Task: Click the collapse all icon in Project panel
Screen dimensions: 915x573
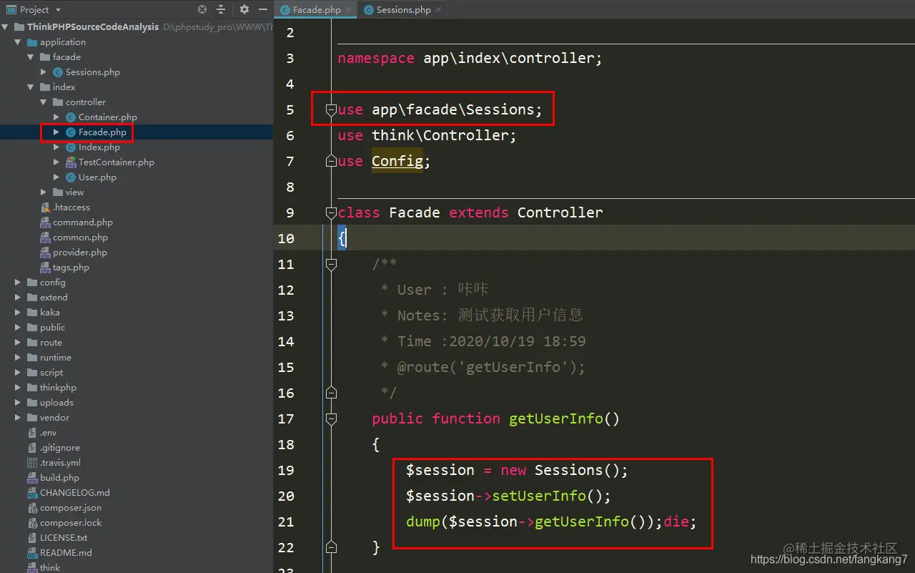Action: (221, 10)
